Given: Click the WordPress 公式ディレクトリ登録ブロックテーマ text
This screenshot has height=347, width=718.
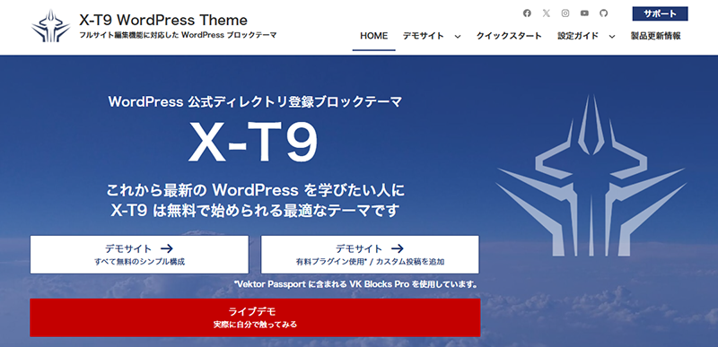Looking at the screenshot, I should (x=255, y=101).
